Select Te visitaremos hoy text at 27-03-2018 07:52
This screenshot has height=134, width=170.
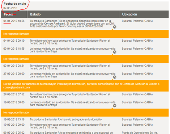click(x=70, y=96)
